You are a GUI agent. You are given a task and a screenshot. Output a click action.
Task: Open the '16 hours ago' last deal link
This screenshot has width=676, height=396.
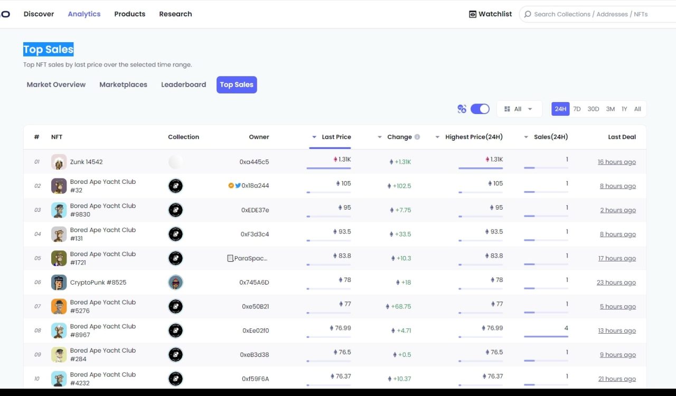(616, 162)
